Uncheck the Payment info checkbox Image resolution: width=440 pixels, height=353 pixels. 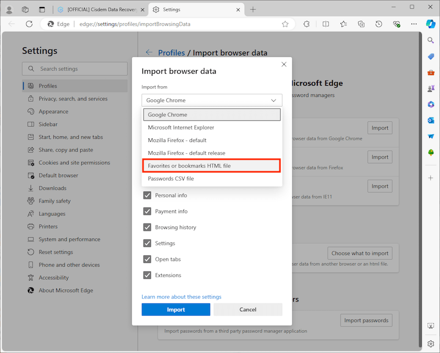147,211
